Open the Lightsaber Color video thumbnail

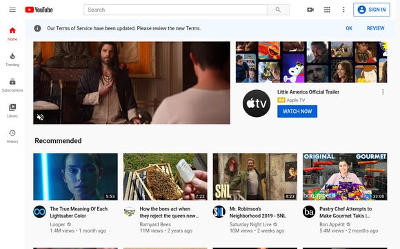tap(75, 177)
